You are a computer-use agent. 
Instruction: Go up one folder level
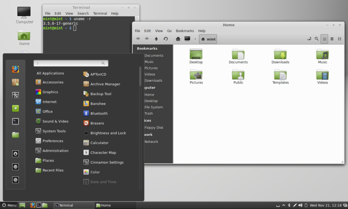[156, 39]
